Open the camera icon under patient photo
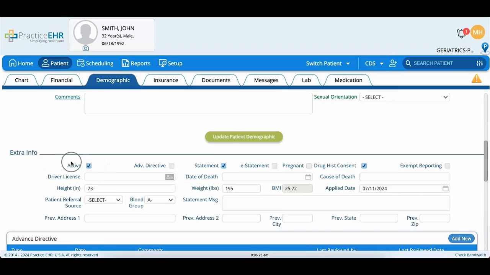490x275 pixels. point(85,49)
